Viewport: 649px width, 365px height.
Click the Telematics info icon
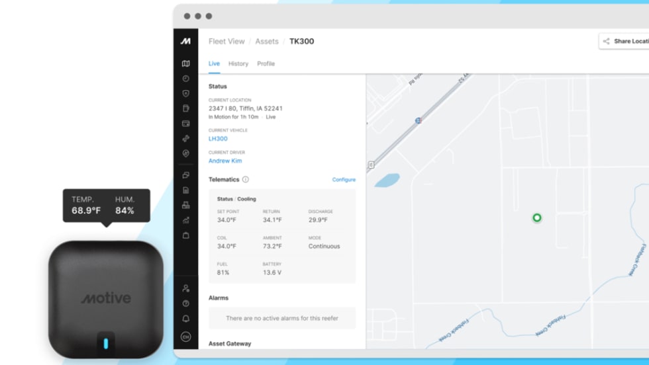[246, 179]
